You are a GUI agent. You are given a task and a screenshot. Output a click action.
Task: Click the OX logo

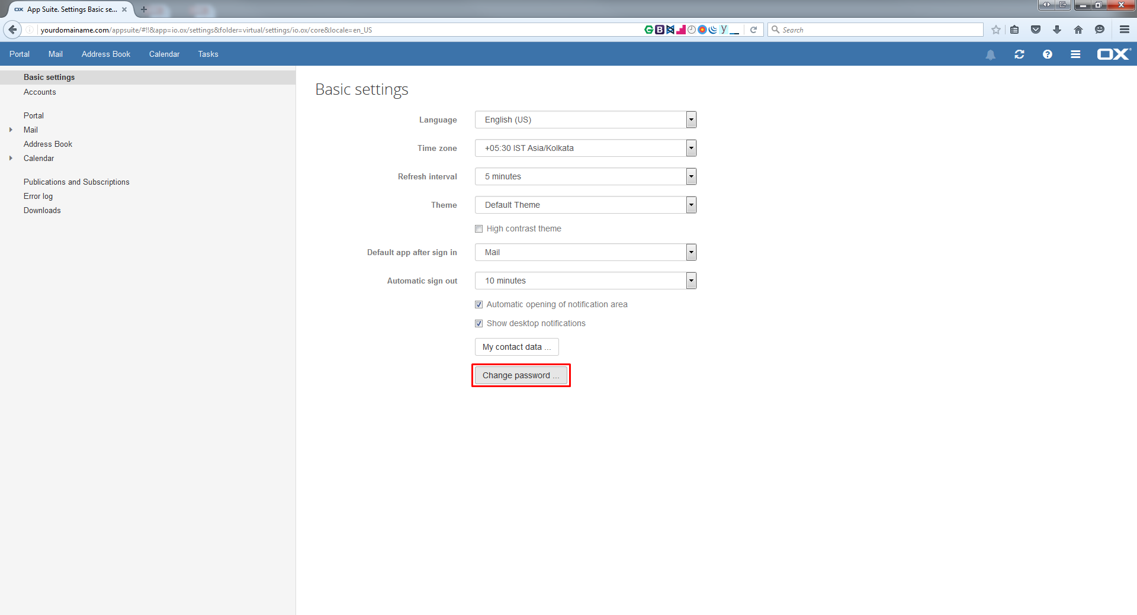click(1114, 54)
